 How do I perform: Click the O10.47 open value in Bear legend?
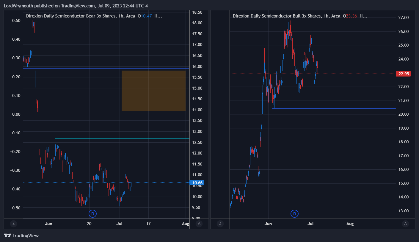tap(145, 16)
